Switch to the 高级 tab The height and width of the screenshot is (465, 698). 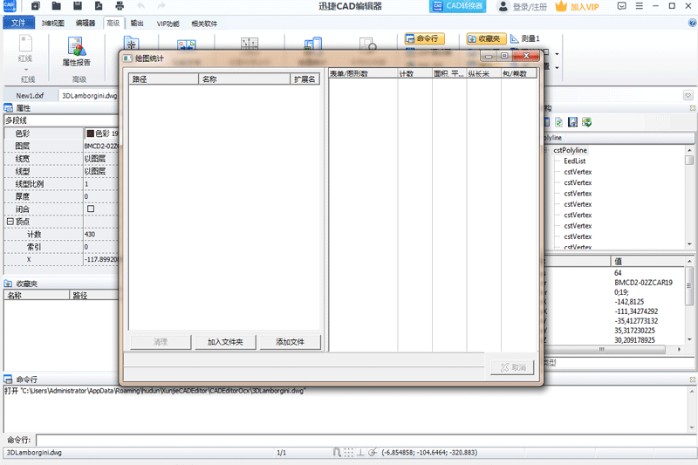(x=113, y=24)
